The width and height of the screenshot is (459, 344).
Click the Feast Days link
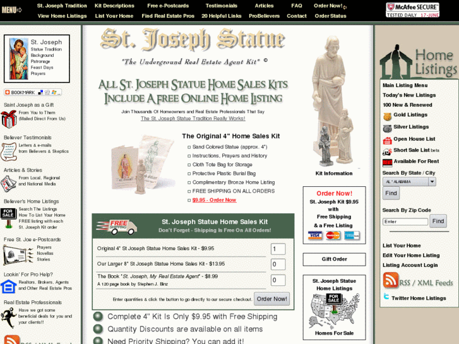click(x=42, y=68)
